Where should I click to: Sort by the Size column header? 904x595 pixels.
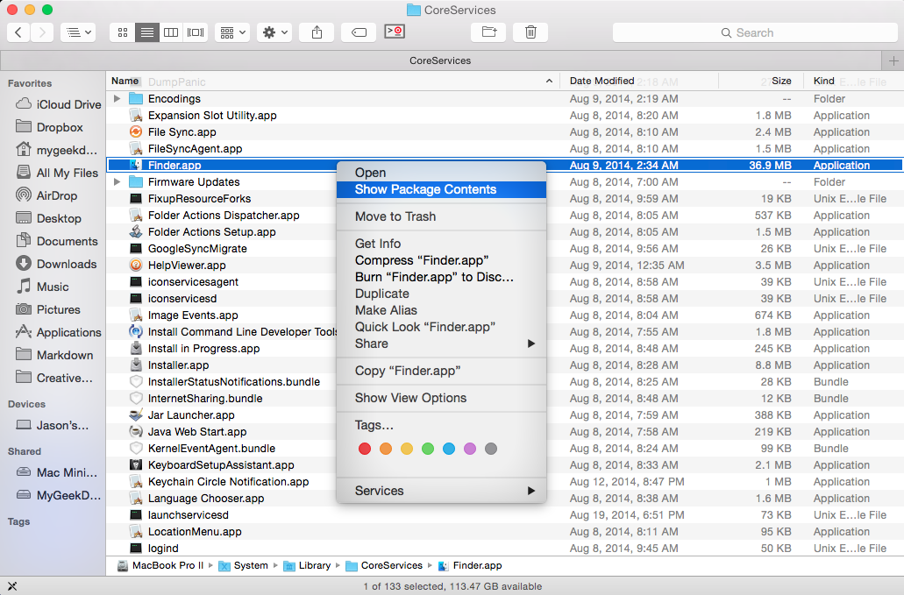pyautogui.click(x=760, y=81)
